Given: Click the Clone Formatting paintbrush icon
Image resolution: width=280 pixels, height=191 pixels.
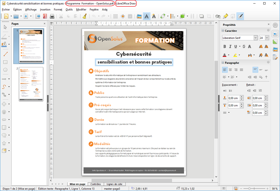Looking at the screenshot, I should point(85,16).
